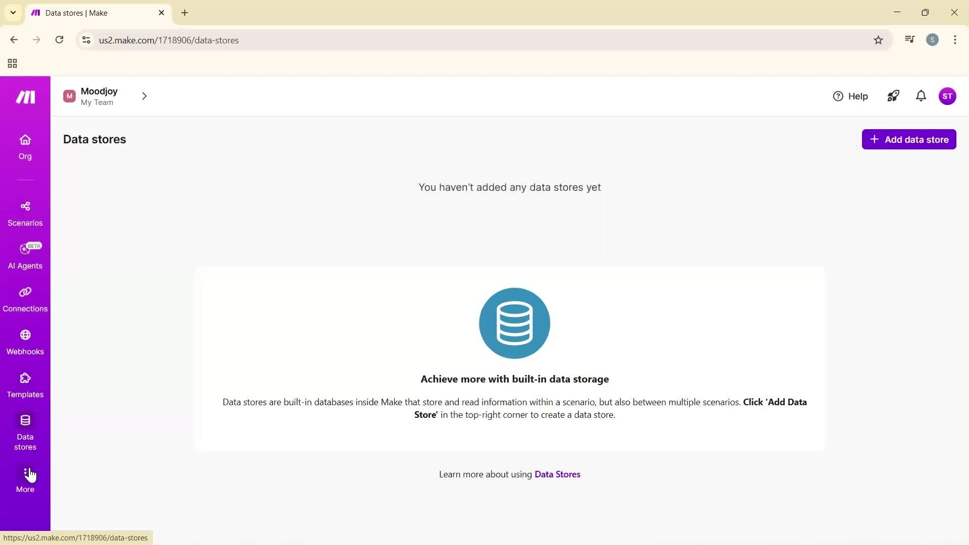The image size is (969, 545).
Task: Toggle the bookmark star for this page
Action: pyautogui.click(x=878, y=40)
